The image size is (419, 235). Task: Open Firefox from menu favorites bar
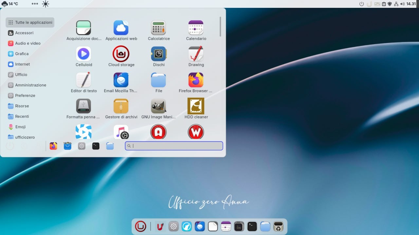[x=53, y=146]
